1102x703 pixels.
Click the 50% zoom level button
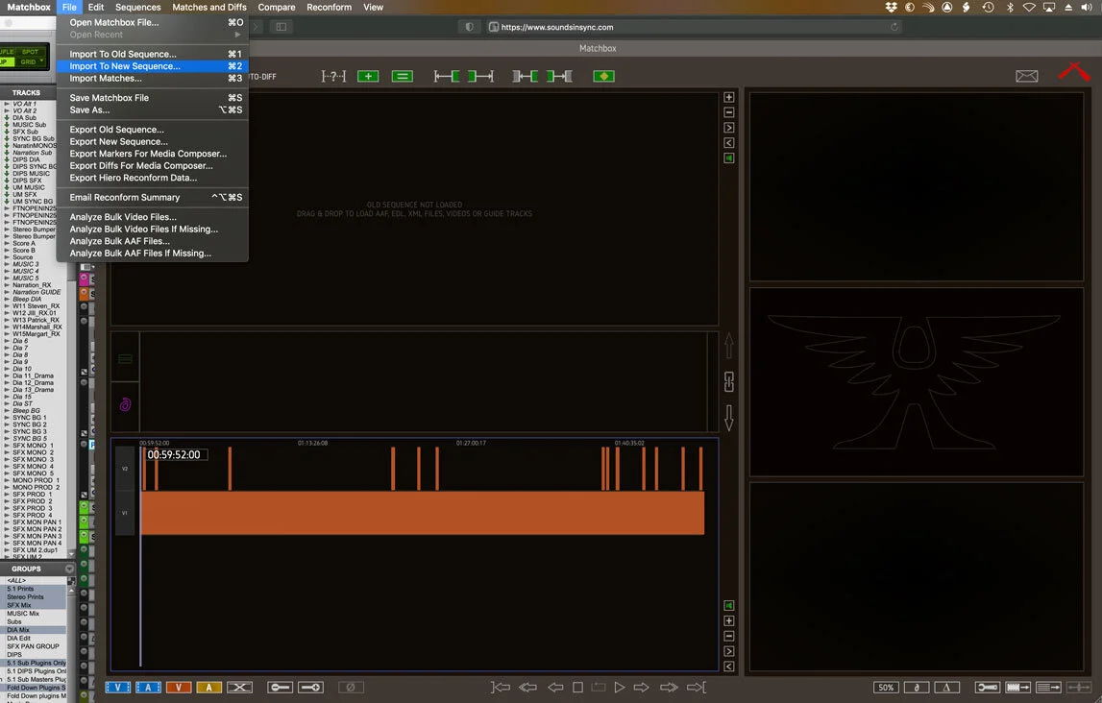tap(885, 687)
